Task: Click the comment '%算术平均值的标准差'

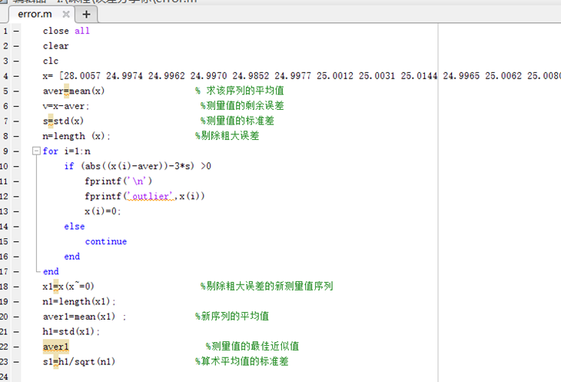Action: point(241,361)
